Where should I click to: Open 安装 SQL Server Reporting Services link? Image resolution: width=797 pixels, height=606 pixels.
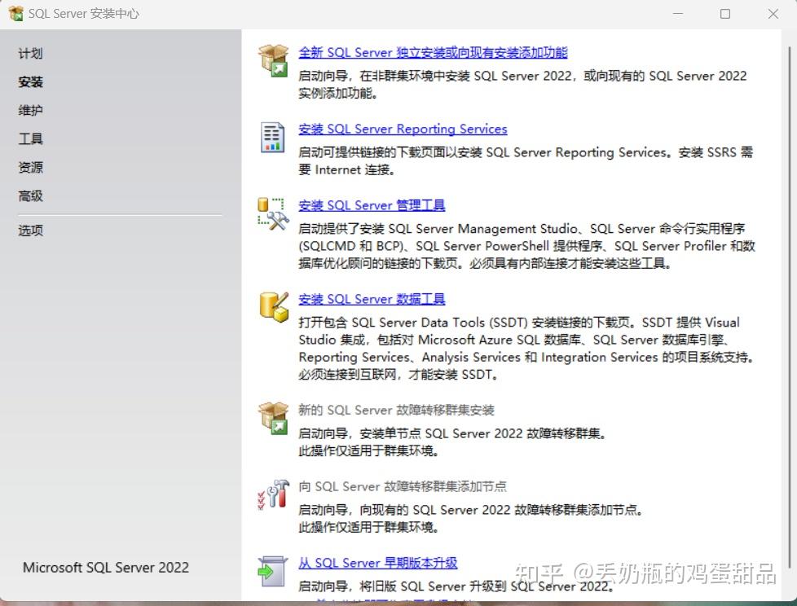click(403, 129)
